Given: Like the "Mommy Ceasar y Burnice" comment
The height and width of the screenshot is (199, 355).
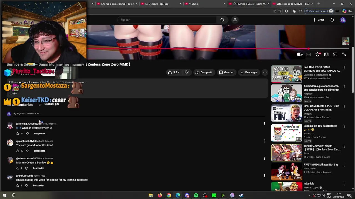Looking at the screenshot, I should coord(18,168).
